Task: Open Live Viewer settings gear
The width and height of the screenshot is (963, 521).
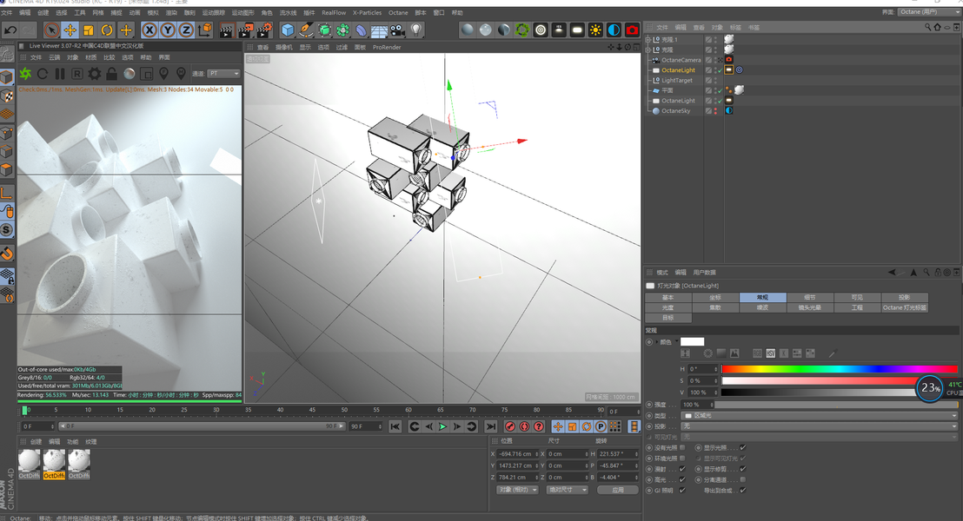Action: point(94,74)
